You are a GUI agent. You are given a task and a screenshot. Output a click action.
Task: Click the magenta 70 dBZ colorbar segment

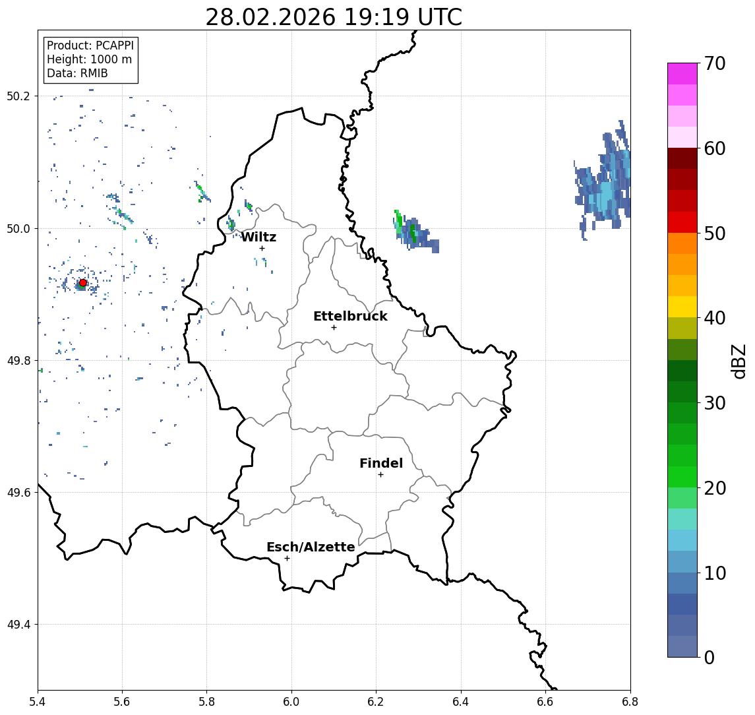tap(682, 74)
